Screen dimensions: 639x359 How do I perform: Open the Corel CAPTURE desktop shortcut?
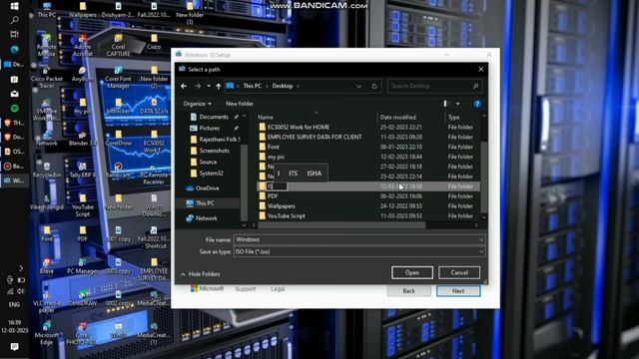click(118, 46)
